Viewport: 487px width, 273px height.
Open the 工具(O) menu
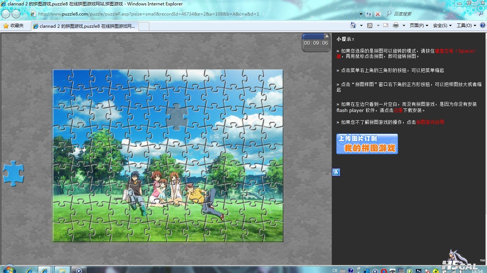pyautogui.click(x=466, y=26)
